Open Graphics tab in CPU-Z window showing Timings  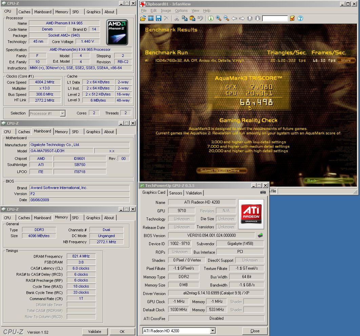pos(93,218)
